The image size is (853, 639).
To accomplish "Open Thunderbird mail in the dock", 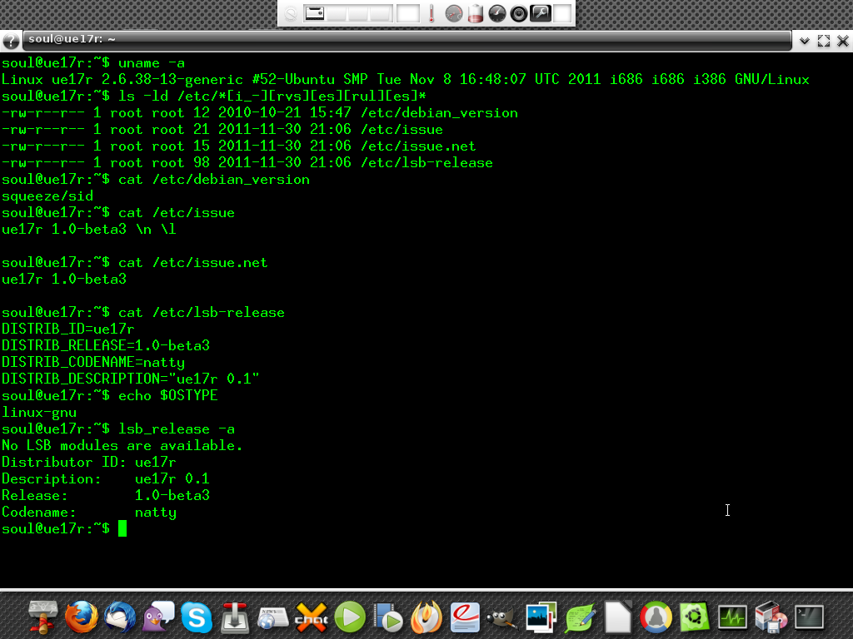I will [x=120, y=617].
